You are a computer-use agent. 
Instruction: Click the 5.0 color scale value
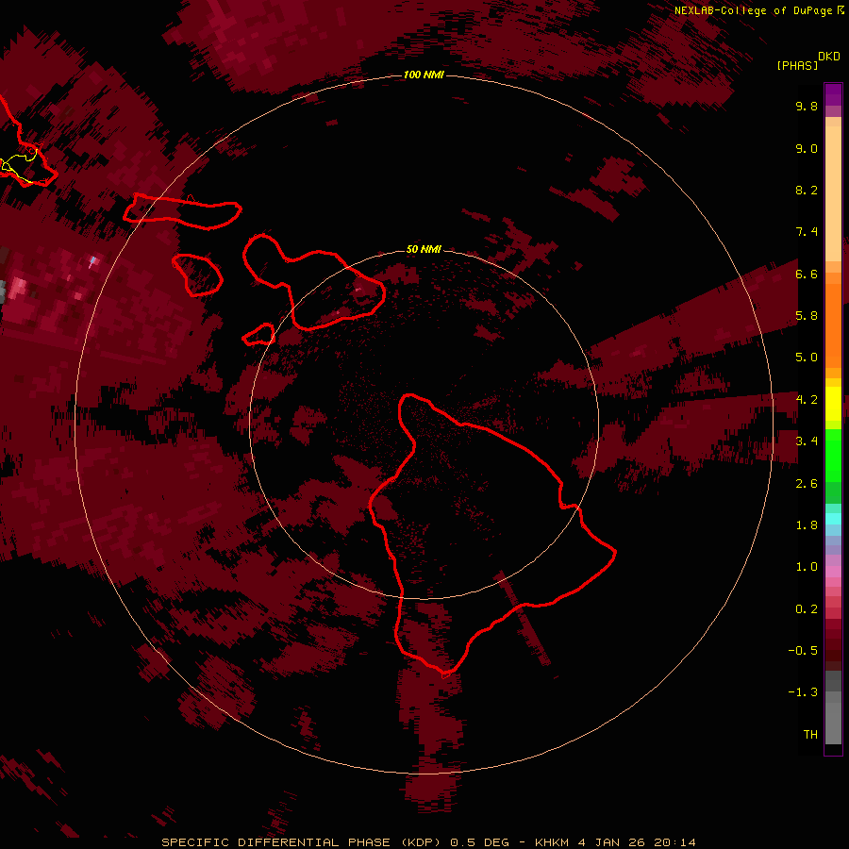tap(807, 358)
